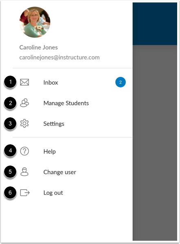
Task: Click the Log out arrow icon
Action: pyautogui.click(x=25, y=193)
